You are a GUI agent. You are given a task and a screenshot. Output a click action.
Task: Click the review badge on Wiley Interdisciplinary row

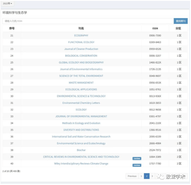[137, 165]
